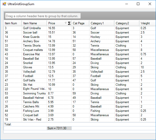This screenshot has height=140, width=156.
Task: Click the Total summary footer label
Action: coord(8,124)
